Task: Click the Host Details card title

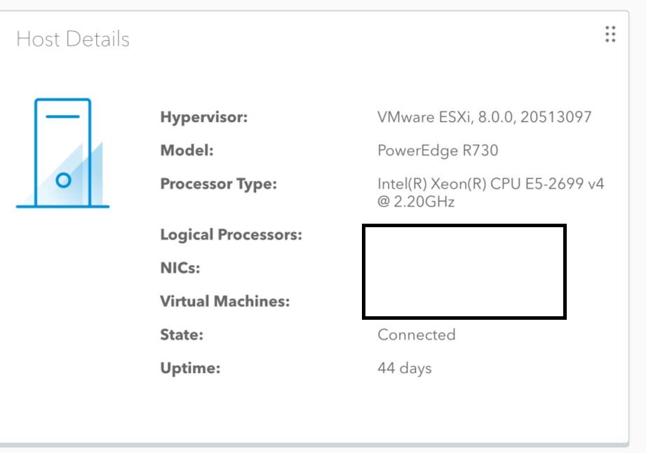Action: tap(73, 39)
